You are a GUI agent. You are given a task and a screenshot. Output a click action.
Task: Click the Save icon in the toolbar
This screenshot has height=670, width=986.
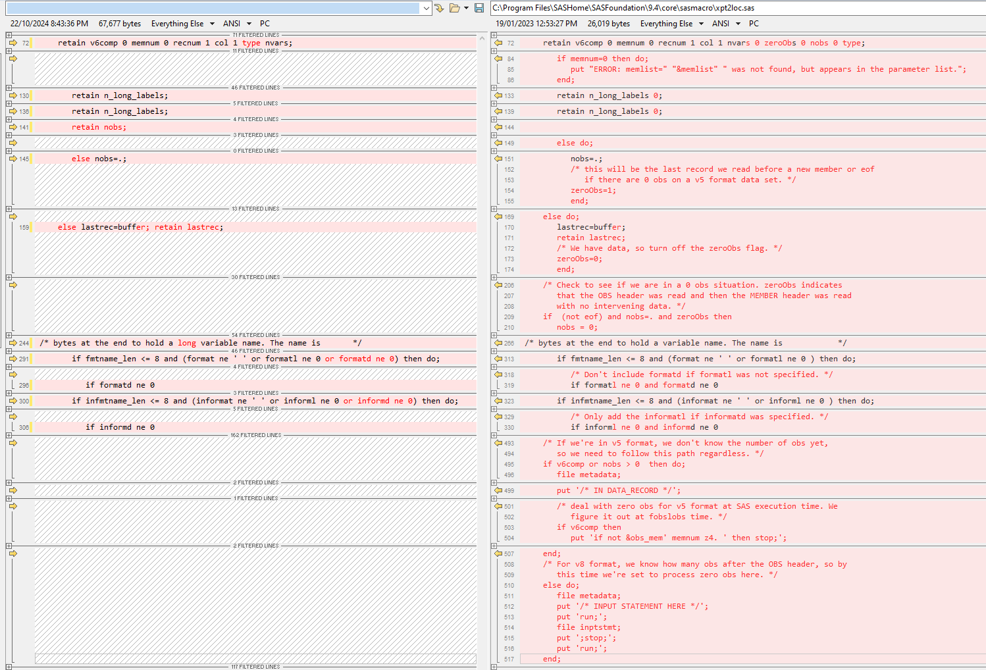(479, 7)
